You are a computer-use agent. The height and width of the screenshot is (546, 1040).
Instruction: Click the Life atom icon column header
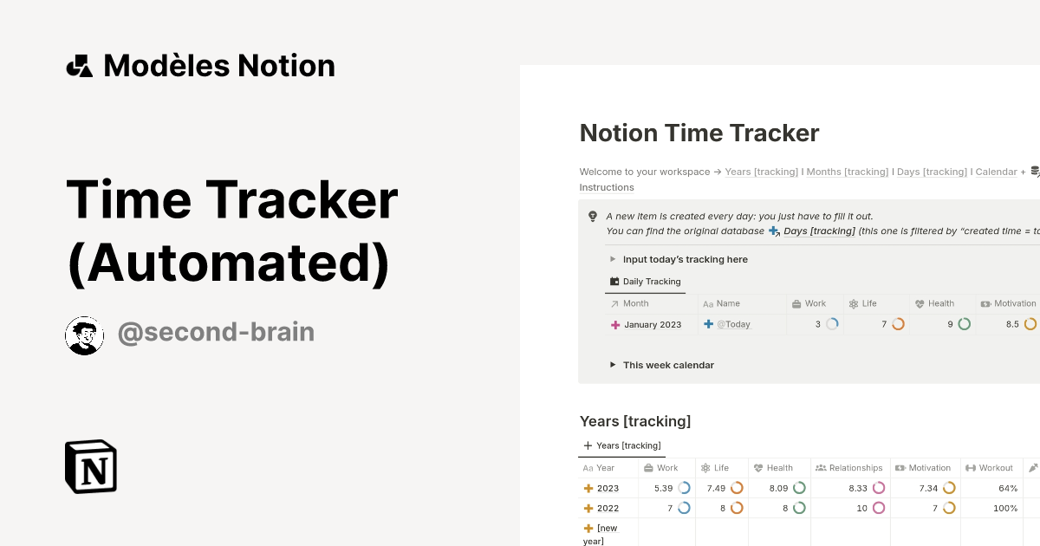click(x=705, y=467)
